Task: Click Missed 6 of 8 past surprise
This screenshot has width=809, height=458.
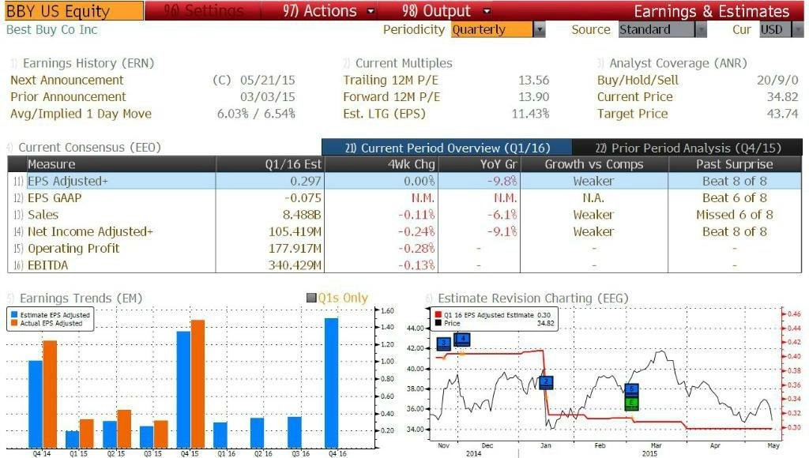Action: coord(735,215)
